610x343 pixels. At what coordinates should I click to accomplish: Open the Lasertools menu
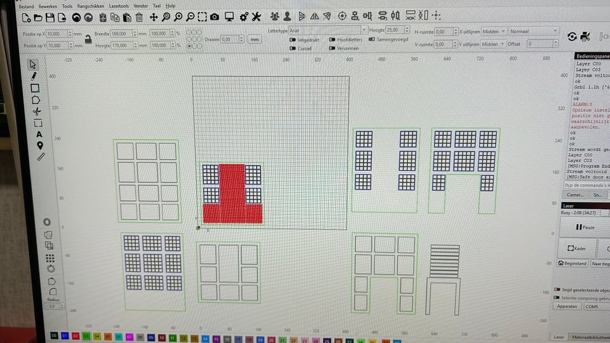coord(119,5)
